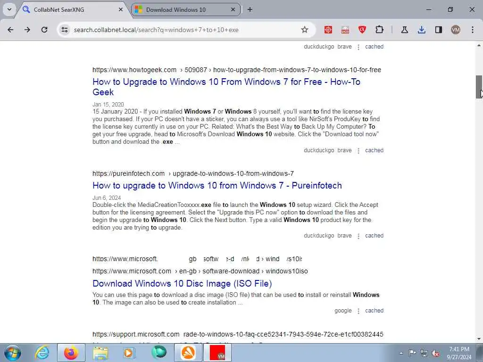This screenshot has height=362, width=483.
Task: Open a new browser tab
Action: coord(250,9)
